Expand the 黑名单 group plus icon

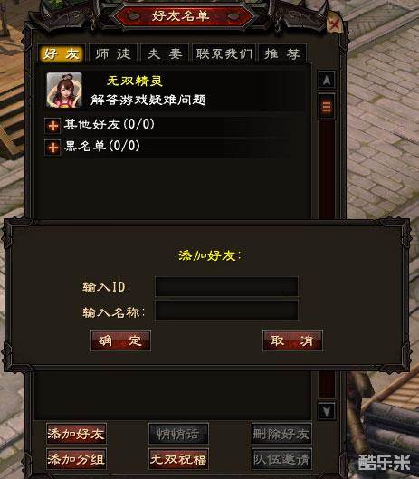53,148
